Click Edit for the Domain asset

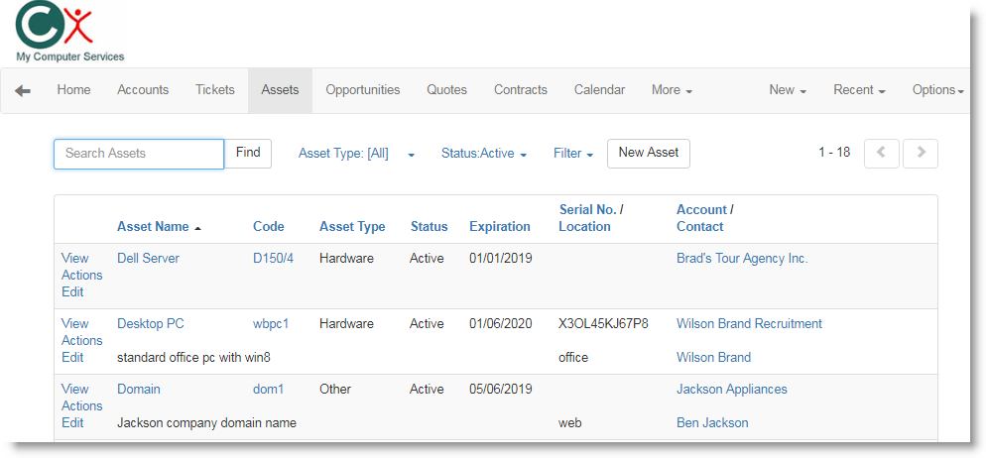click(x=72, y=423)
